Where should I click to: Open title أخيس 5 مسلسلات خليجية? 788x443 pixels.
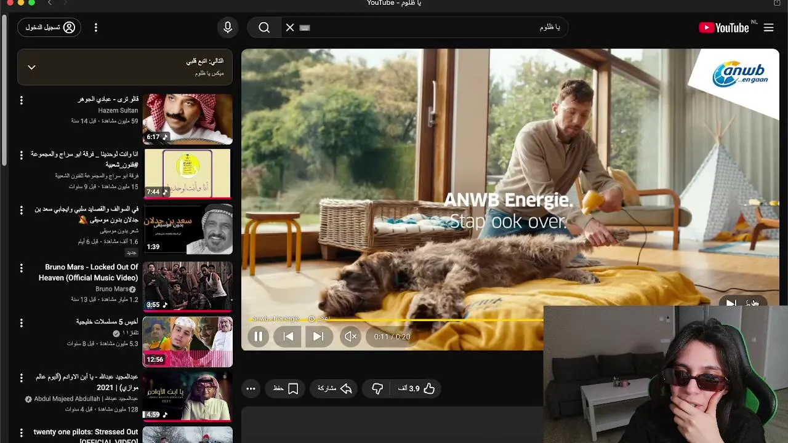click(107, 322)
